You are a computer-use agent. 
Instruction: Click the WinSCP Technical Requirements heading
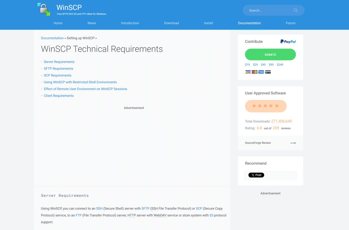coord(102,49)
